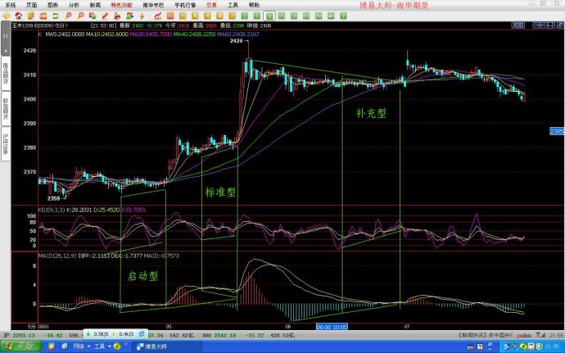Viewport: 565px width, 353px height.
Task: Click the 新闻快讯 news ticker in status bar
Action: point(476,335)
